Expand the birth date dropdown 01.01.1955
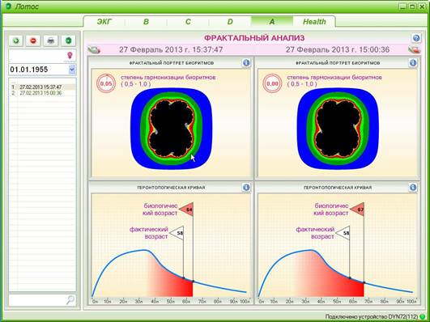This screenshot has height=322, width=430. [72, 70]
